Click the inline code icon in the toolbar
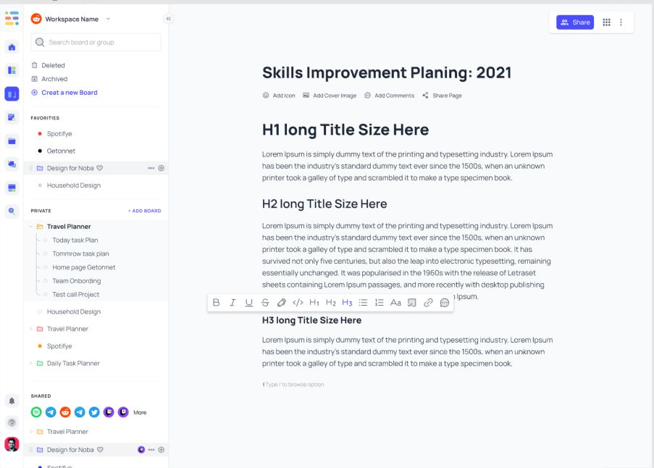 pyautogui.click(x=298, y=302)
